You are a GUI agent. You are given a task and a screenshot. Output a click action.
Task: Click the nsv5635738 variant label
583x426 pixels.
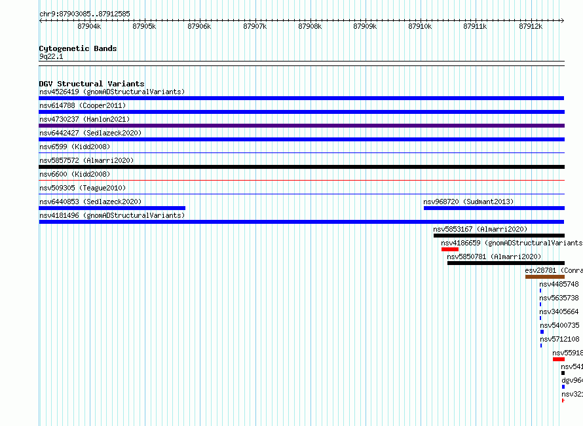click(559, 298)
